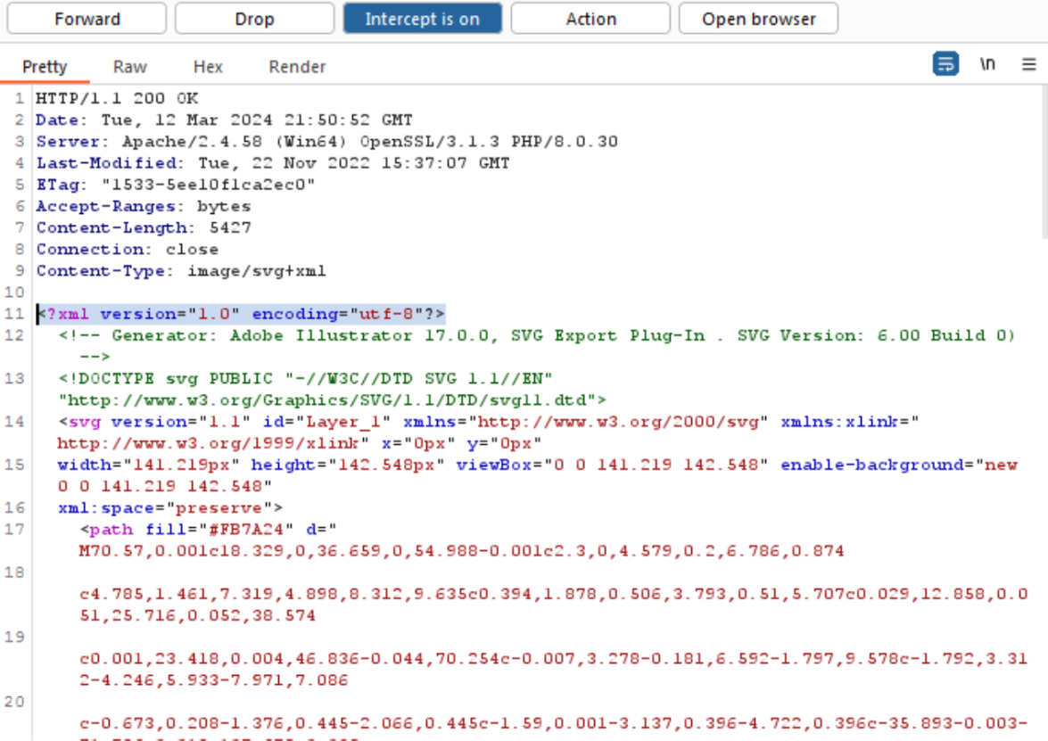
Task: Drop the intercepted response
Action: coord(254,19)
